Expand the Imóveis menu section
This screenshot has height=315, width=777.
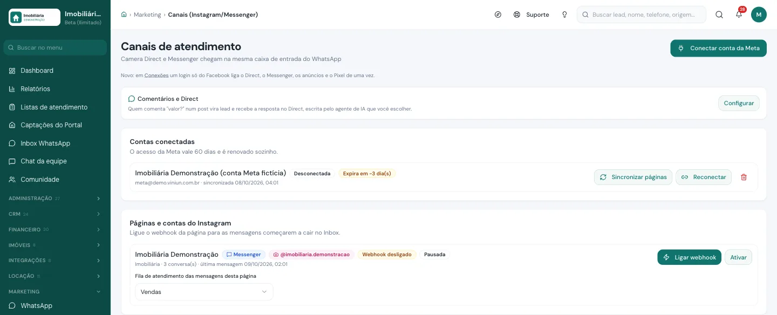click(x=55, y=245)
